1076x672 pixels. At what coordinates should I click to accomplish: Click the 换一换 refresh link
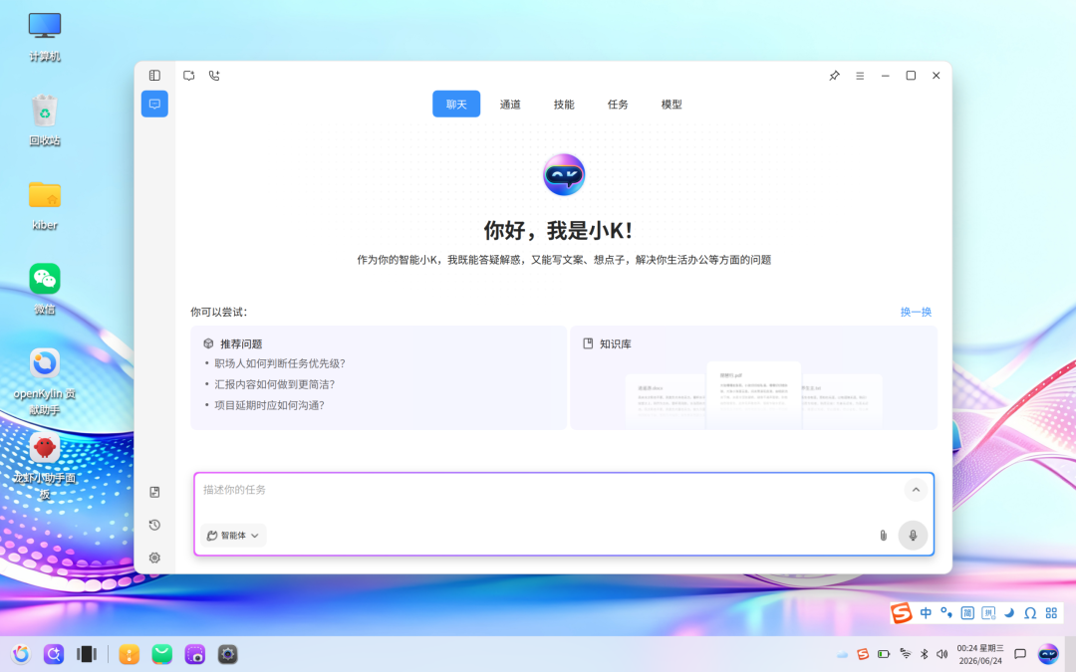point(917,312)
